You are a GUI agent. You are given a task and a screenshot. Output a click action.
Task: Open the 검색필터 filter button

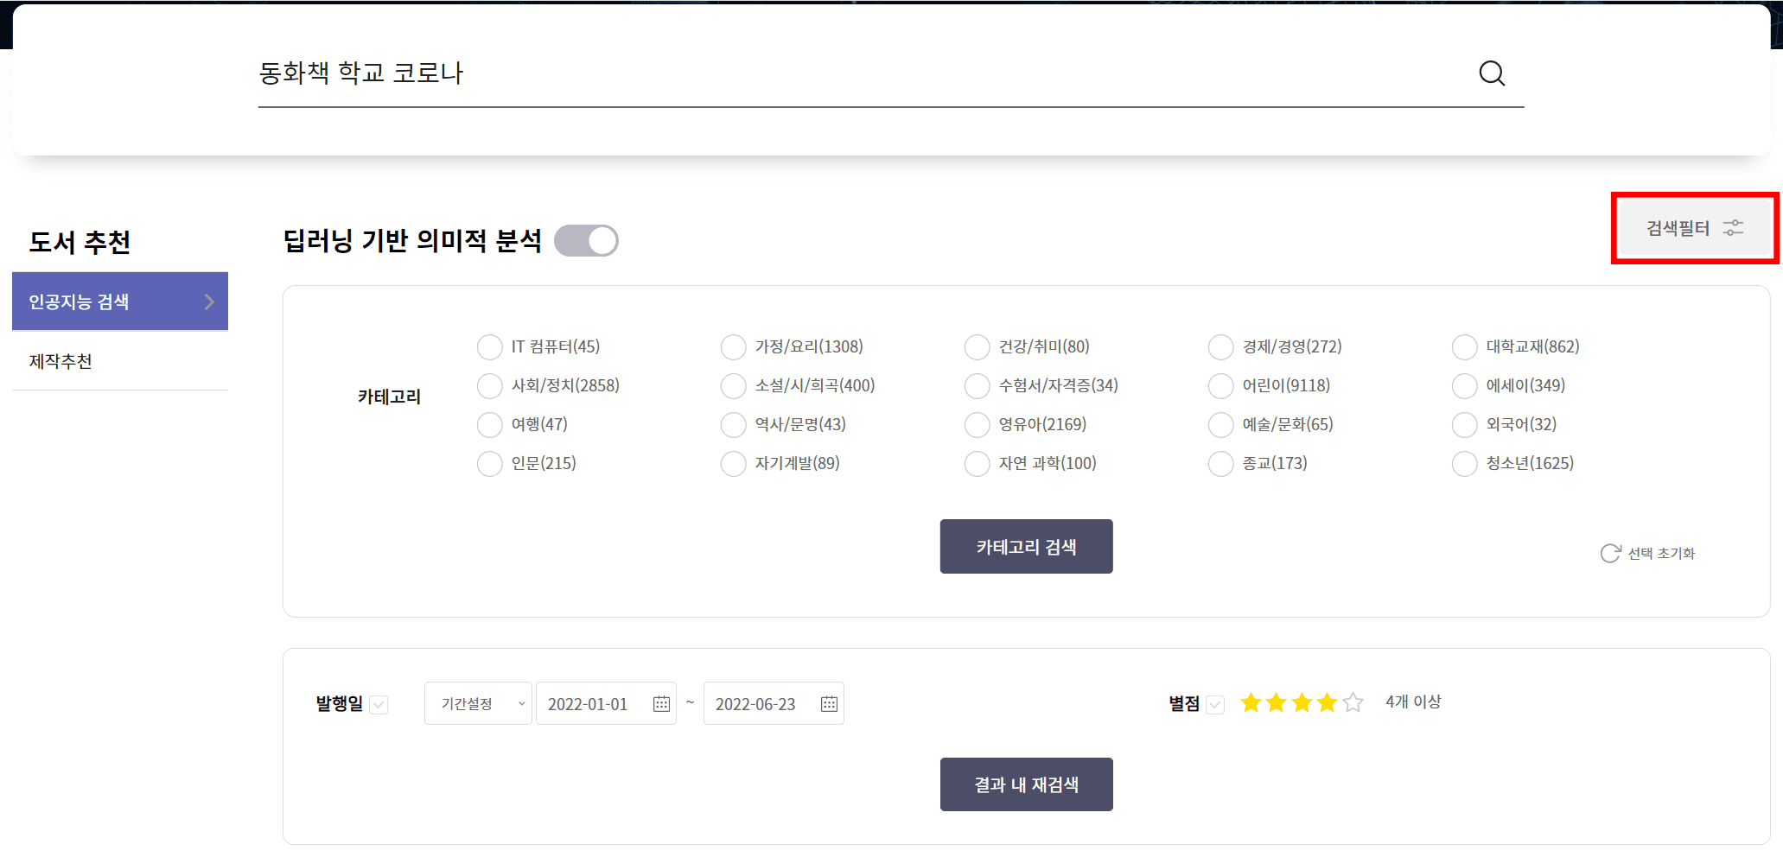point(1694,228)
